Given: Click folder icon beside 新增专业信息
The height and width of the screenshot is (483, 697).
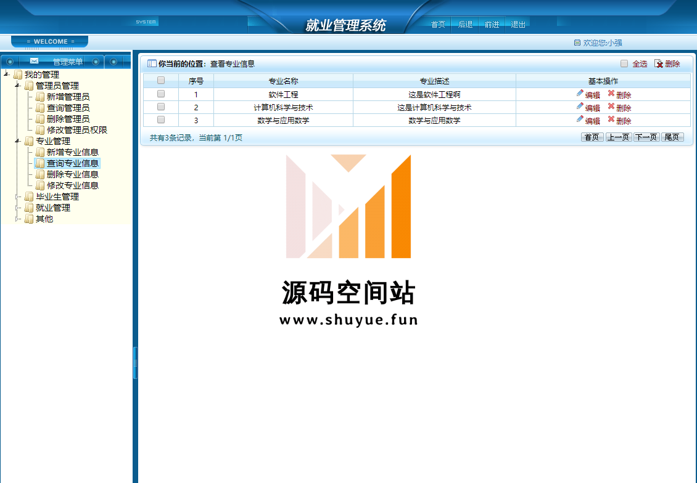Looking at the screenshot, I should 40,152.
